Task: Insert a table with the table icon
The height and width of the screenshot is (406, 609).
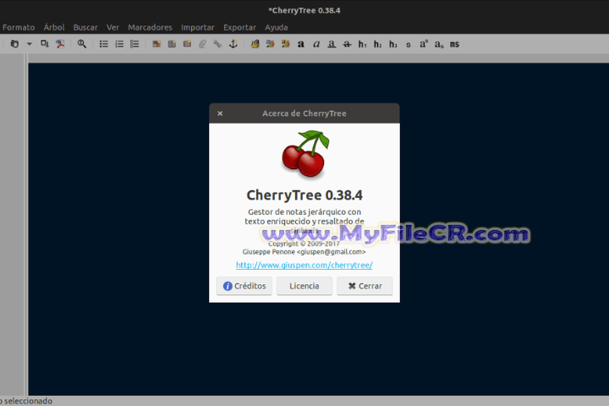Action: pyautogui.click(x=172, y=44)
